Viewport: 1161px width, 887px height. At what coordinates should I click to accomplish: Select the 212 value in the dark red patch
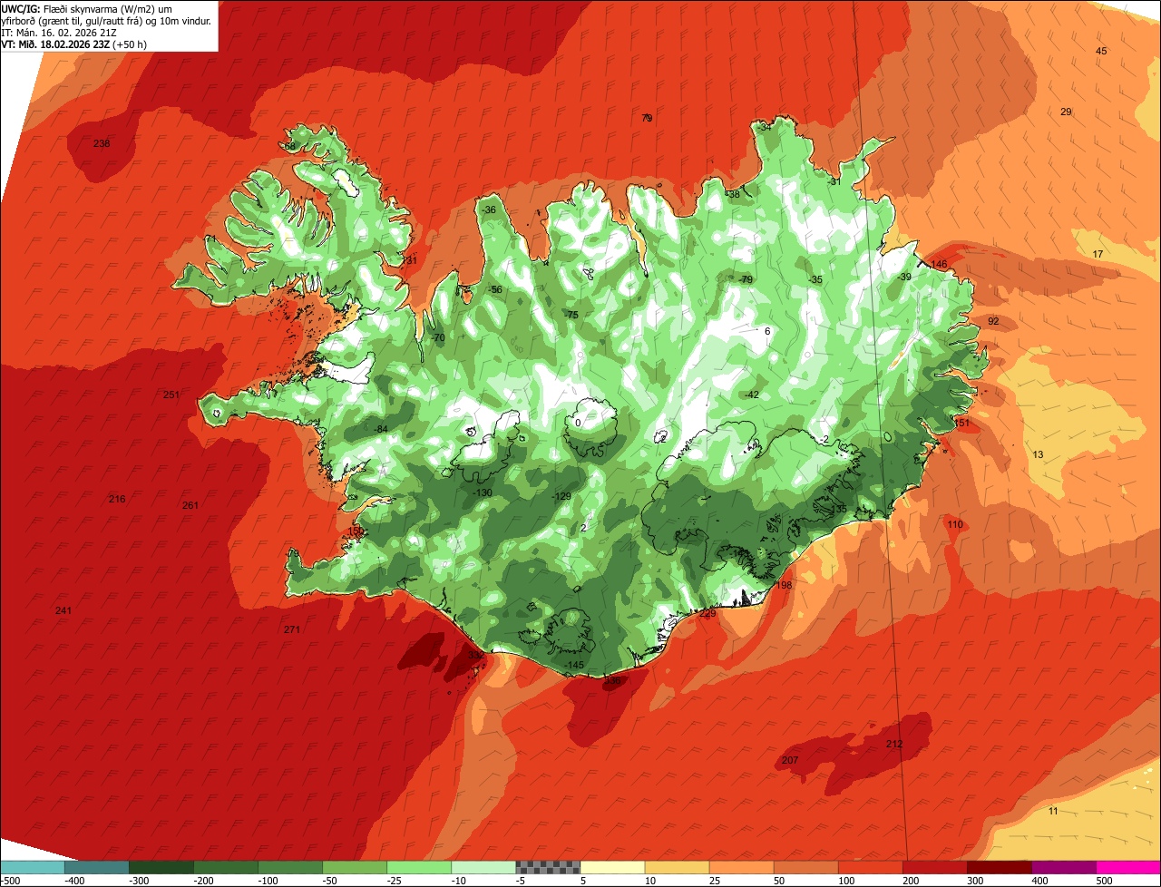coord(894,745)
